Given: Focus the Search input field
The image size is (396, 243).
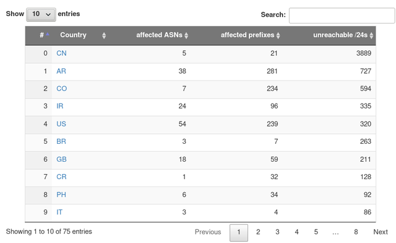Looking at the screenshot, I should [x=342, y=15].
